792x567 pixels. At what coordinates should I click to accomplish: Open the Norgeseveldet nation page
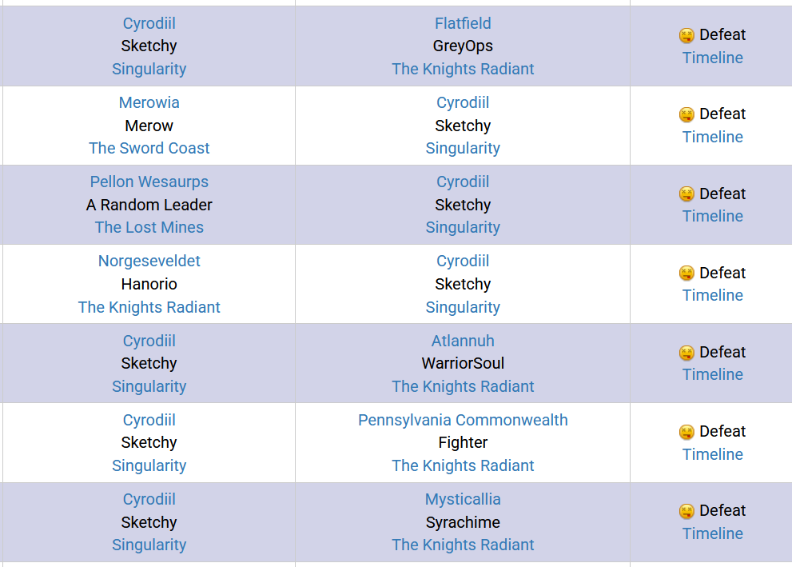pyautogui.click(x=149, y=262)
